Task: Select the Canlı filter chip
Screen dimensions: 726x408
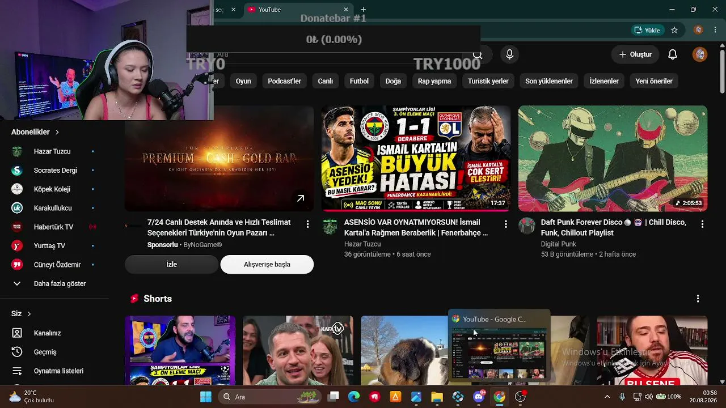Action: [325, 81]
